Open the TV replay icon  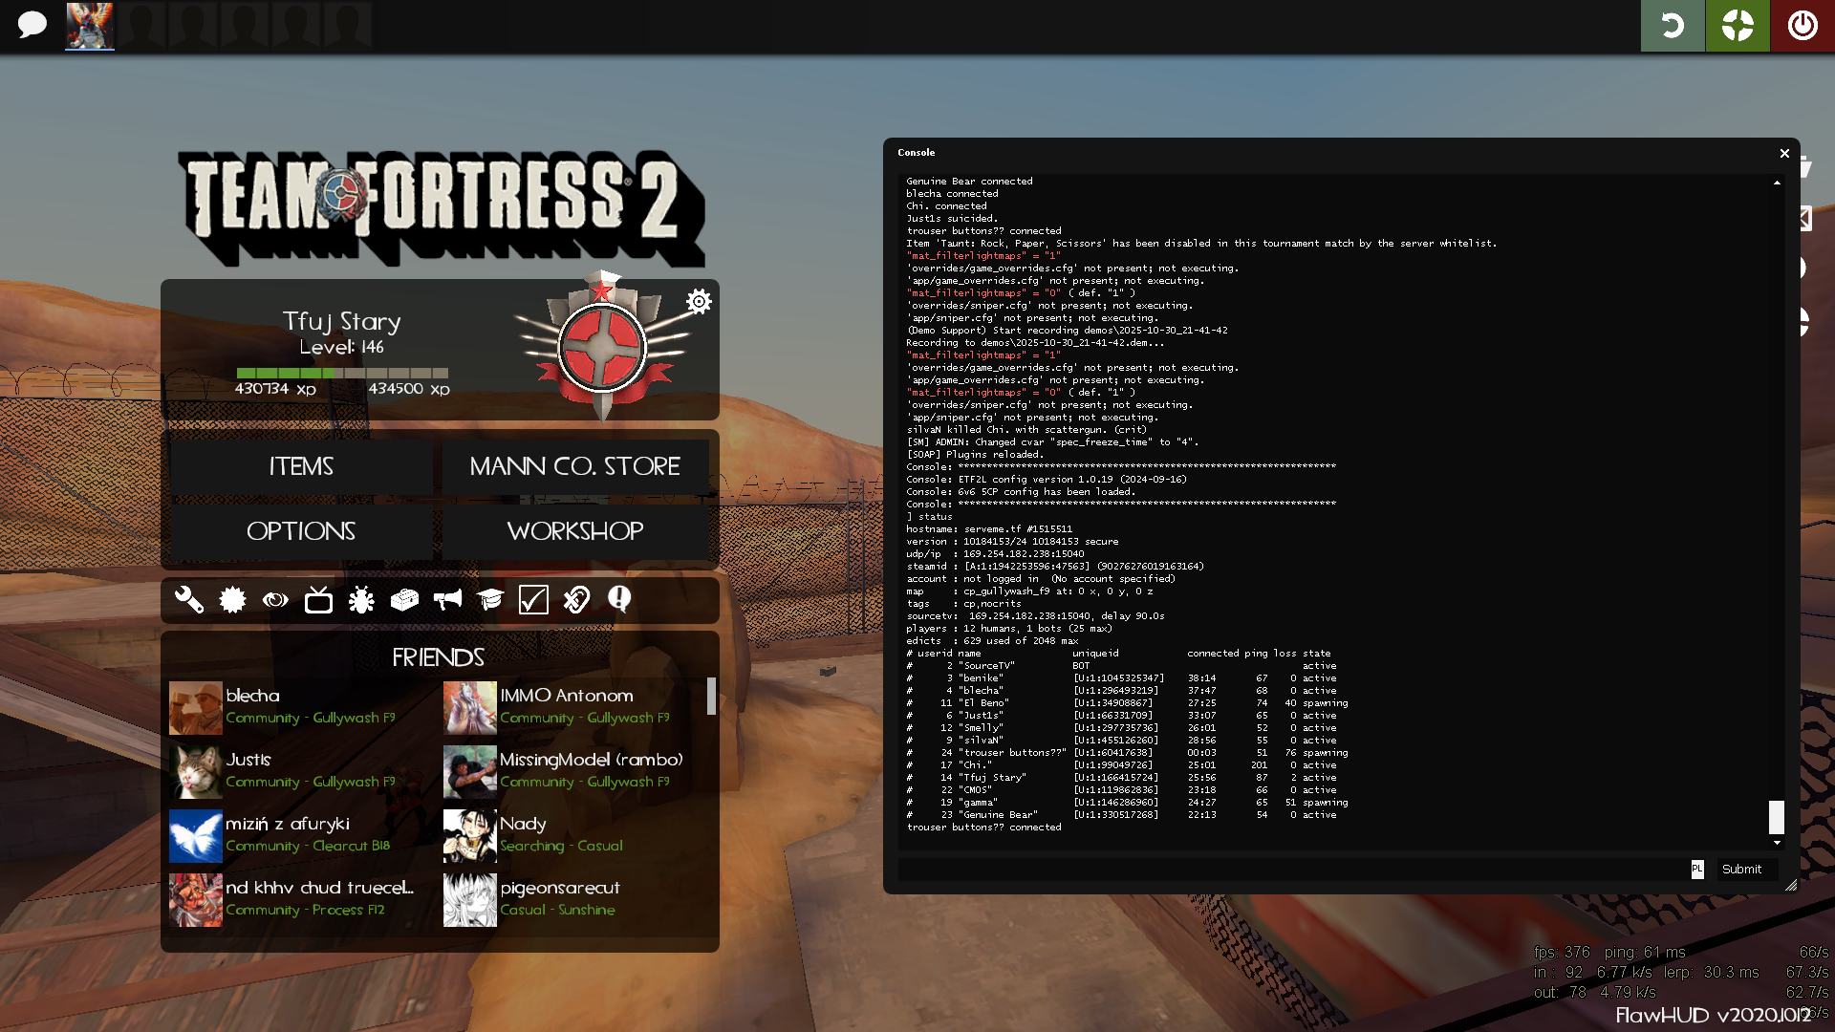point(318,600)
